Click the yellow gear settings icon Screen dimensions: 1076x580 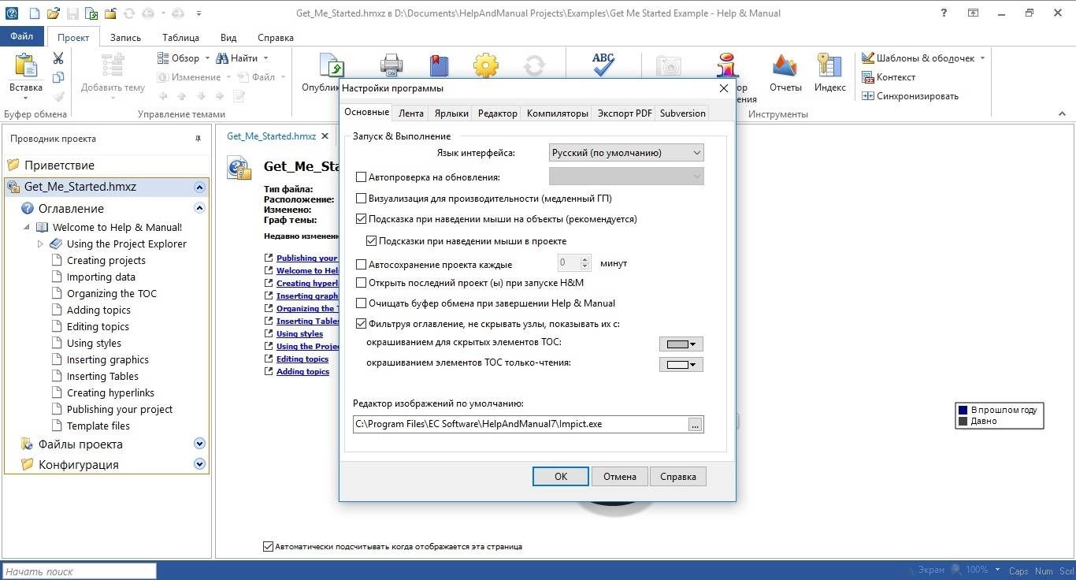486,65
